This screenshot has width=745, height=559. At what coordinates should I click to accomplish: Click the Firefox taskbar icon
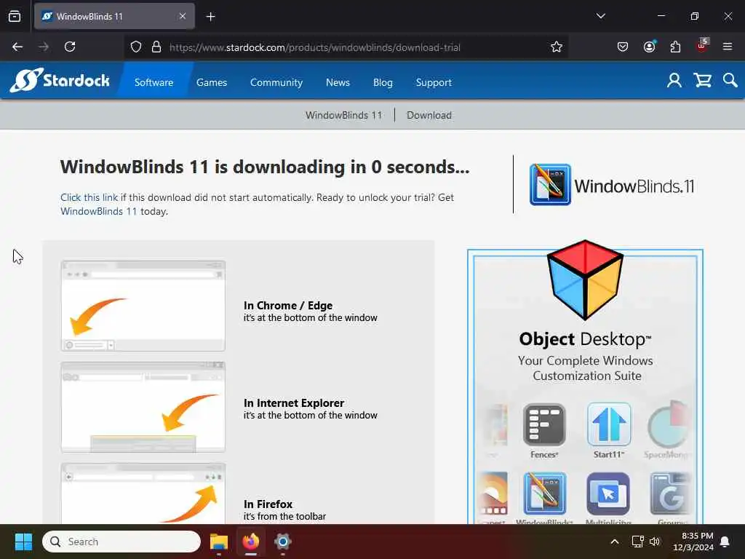coord(251,542)
